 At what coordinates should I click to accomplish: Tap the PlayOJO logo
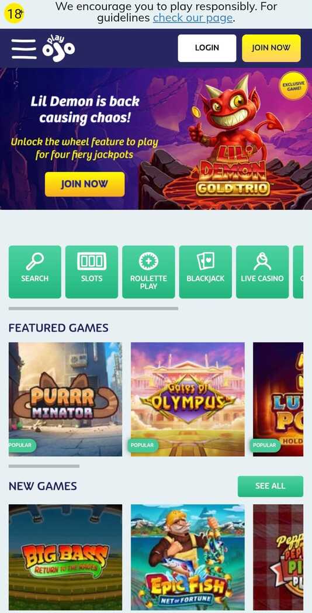click(58, 49)
